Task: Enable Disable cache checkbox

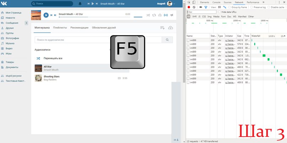Action: point(269,7)
